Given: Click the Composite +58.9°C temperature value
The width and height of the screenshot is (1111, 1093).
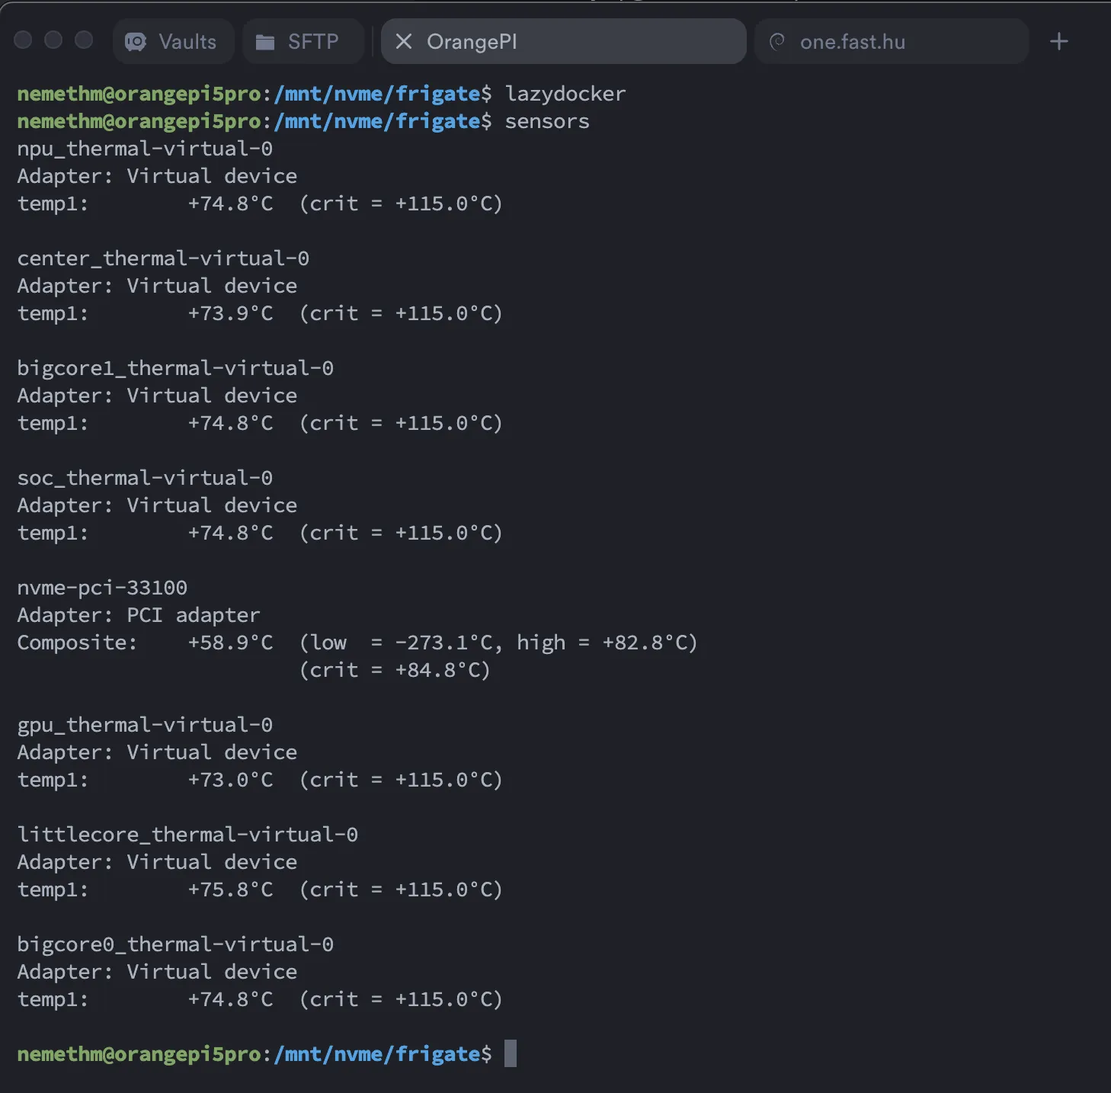Looking at the screenshot, I should 230,643.
